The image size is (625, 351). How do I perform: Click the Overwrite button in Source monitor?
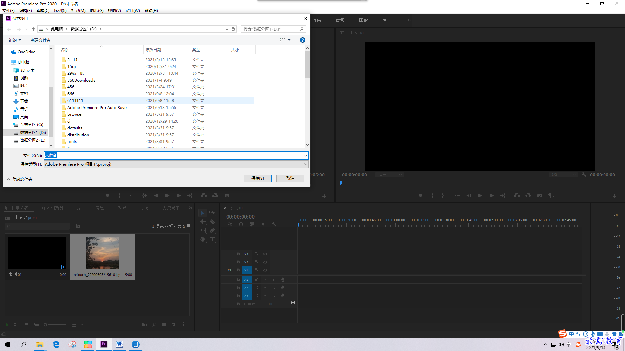pyautogui.click(x=215, y=196)
